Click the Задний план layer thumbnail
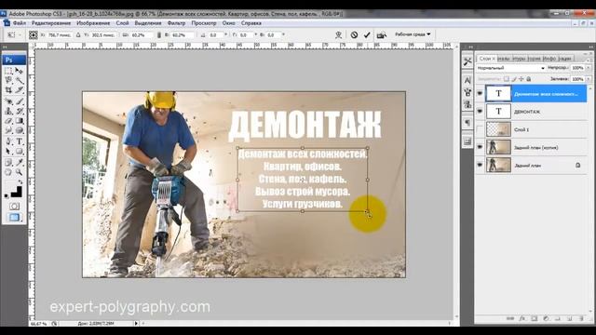Screen dimensions: 596x335 click(498, 166)
